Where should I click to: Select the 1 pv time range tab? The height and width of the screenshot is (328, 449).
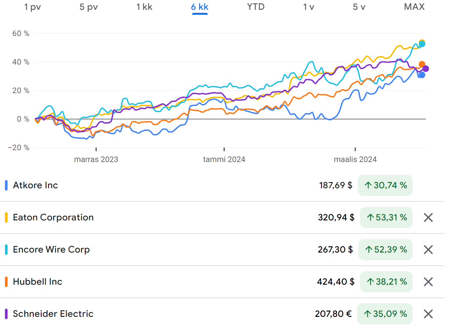[x=32, y=7]
